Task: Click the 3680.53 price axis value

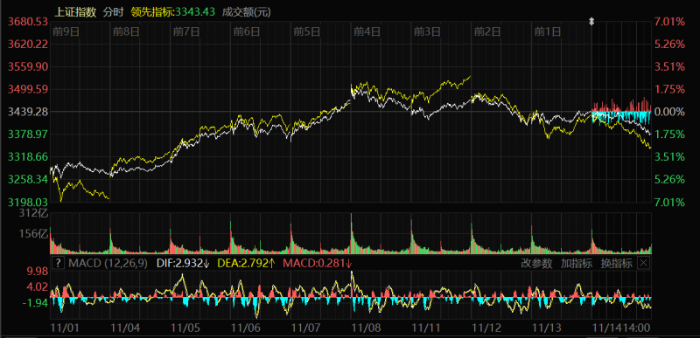Action: pyautogui.click(x=28, y=21)
